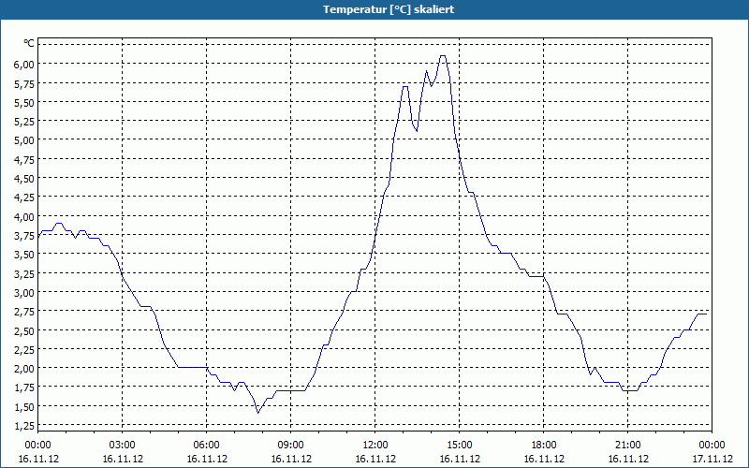Select the 4,25 y-axis value

tap(25, 197)
